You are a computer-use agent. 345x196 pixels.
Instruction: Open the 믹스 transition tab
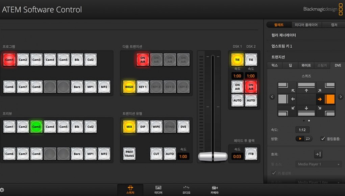(275, 65)
